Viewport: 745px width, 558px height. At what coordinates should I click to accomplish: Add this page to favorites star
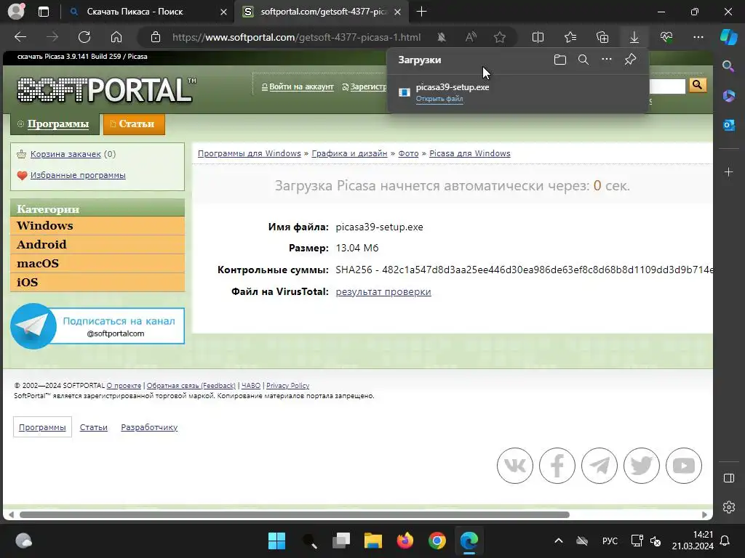pyautogui.click(x=499, y=37)
